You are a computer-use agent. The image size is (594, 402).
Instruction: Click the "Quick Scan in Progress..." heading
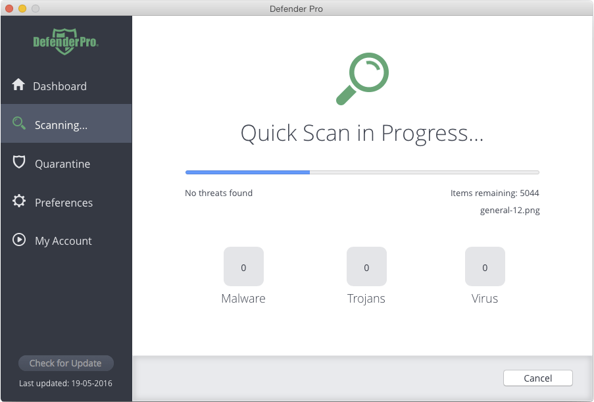(x=362, y=134)
